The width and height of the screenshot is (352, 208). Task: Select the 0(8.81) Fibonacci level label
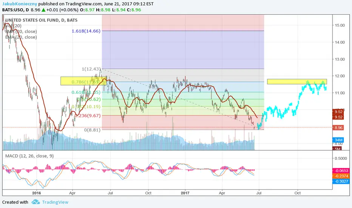pyautogui.click(x=92, y=130)
